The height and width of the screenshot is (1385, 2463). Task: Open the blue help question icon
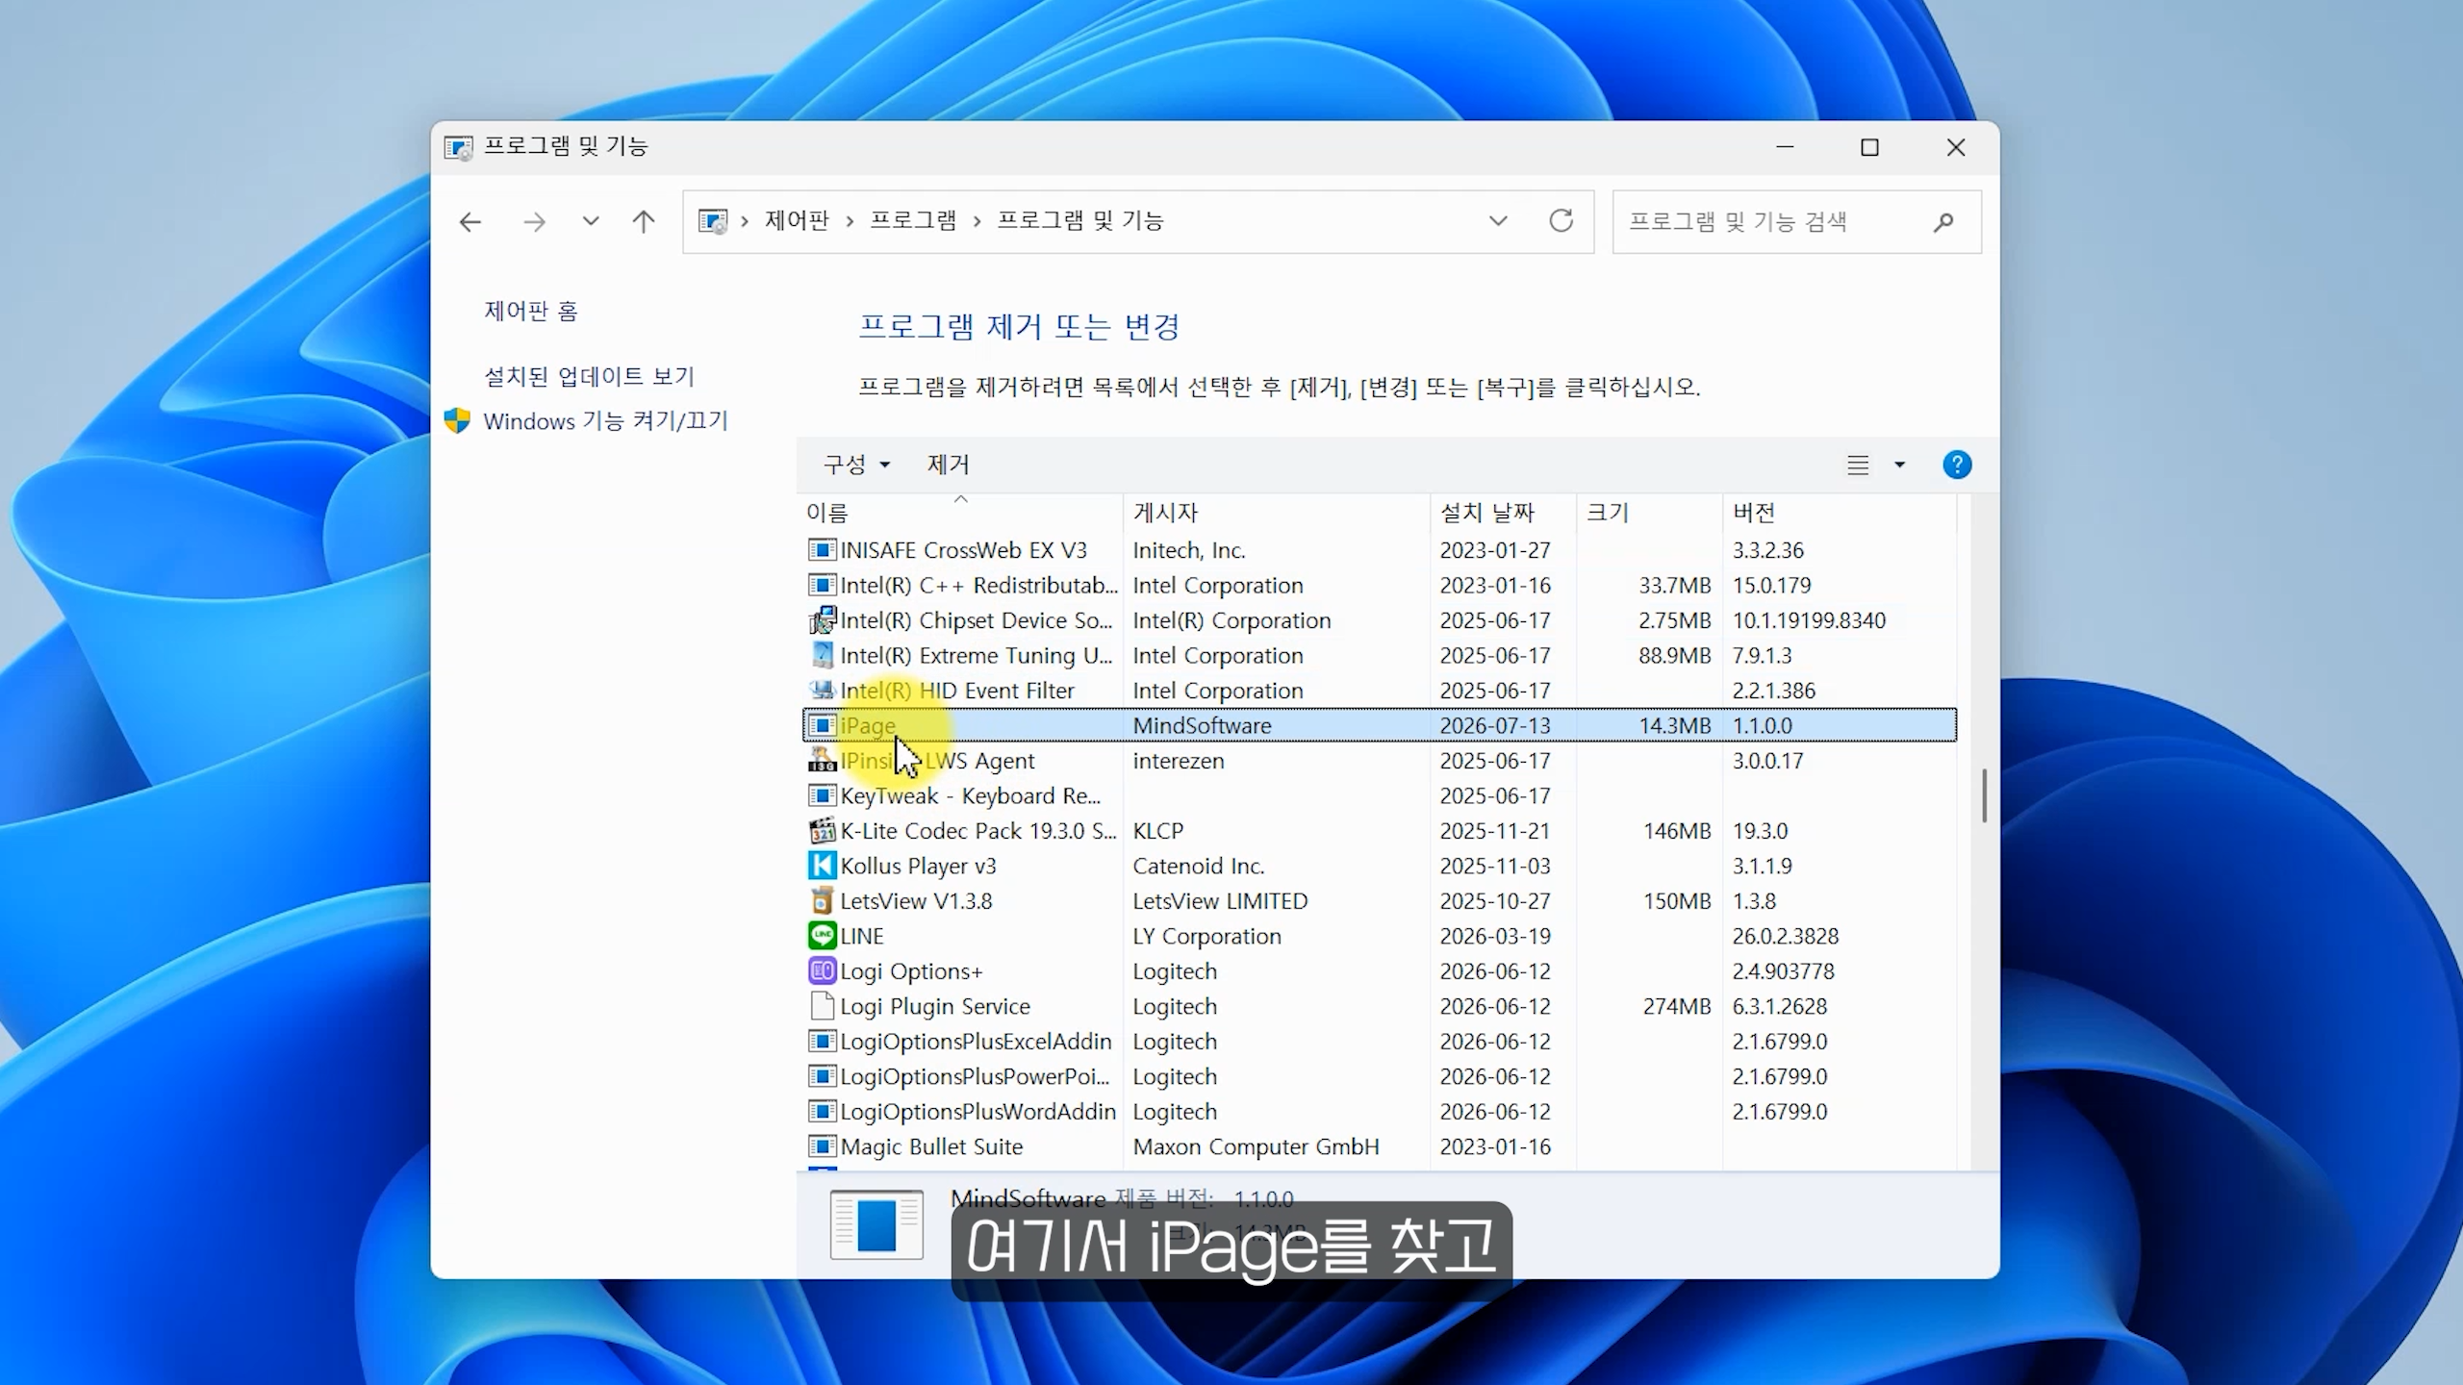click(x=1957, y=466)
